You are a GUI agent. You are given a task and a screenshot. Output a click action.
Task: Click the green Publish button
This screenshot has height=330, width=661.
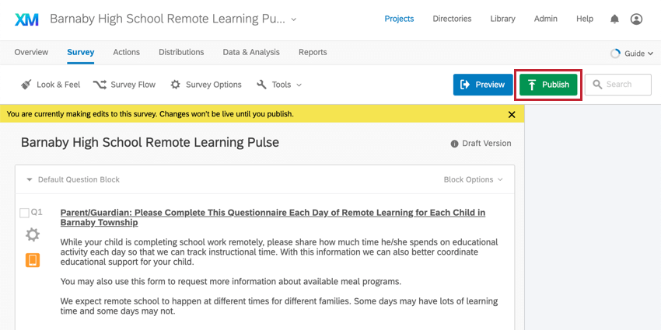click(548, 85)
